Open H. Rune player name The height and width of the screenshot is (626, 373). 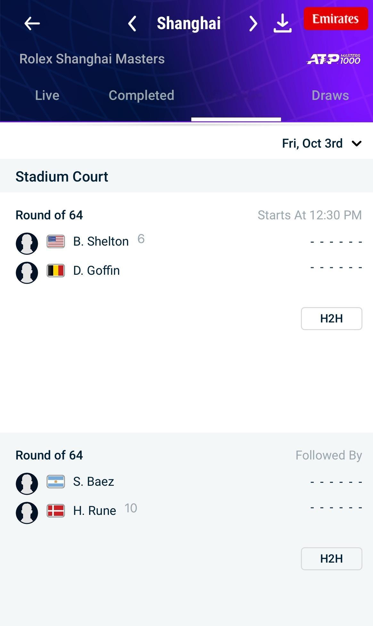(95, 511)
